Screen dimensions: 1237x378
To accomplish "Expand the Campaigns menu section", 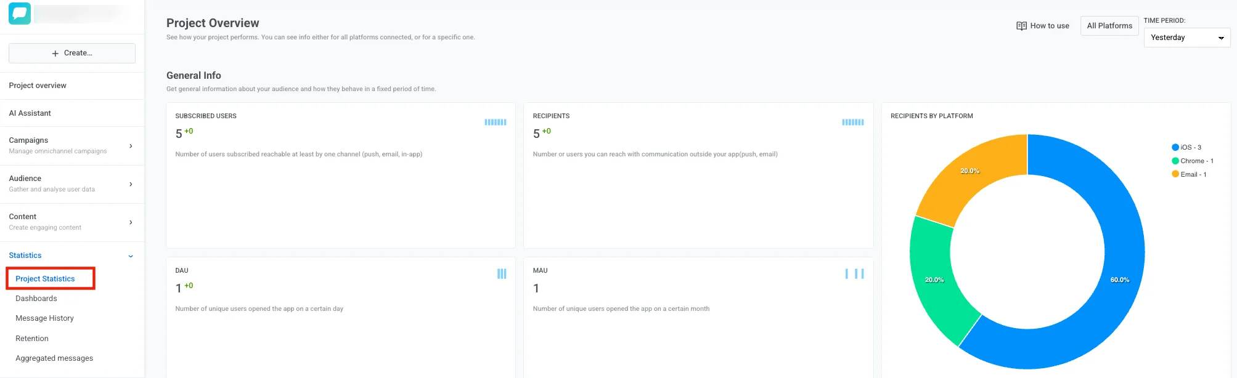I will pyautogui.click(x=130, y=146).
